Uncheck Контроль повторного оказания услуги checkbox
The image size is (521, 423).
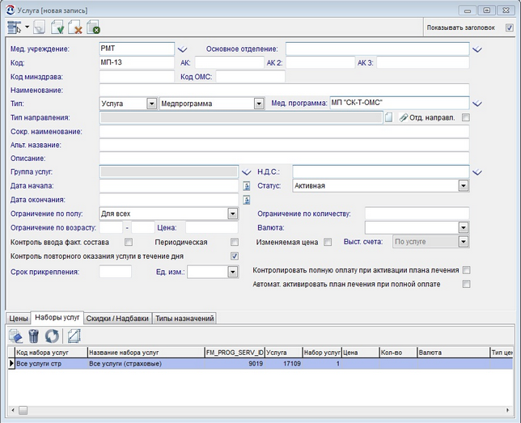(x=235, y=256)
